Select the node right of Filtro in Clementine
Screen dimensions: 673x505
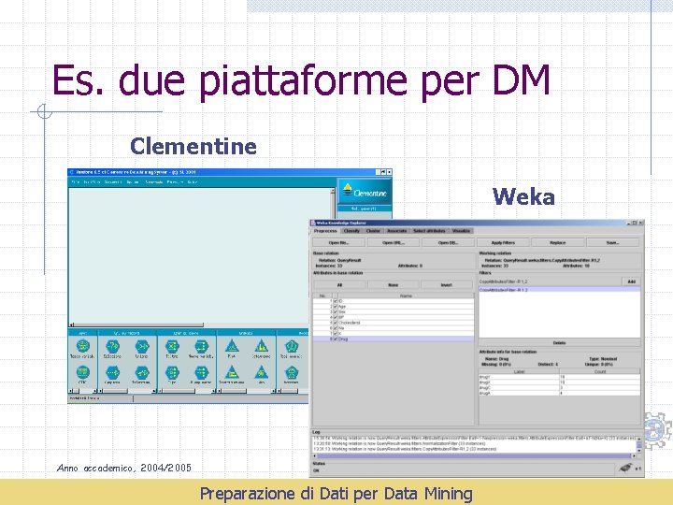coord(201,346)
